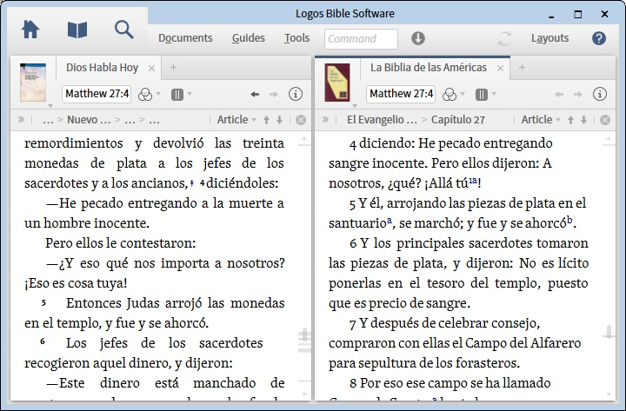626x411 pixels.
Task: Edit the right panel Matthew 27:4 reference box
Action: tap(401, 94)
